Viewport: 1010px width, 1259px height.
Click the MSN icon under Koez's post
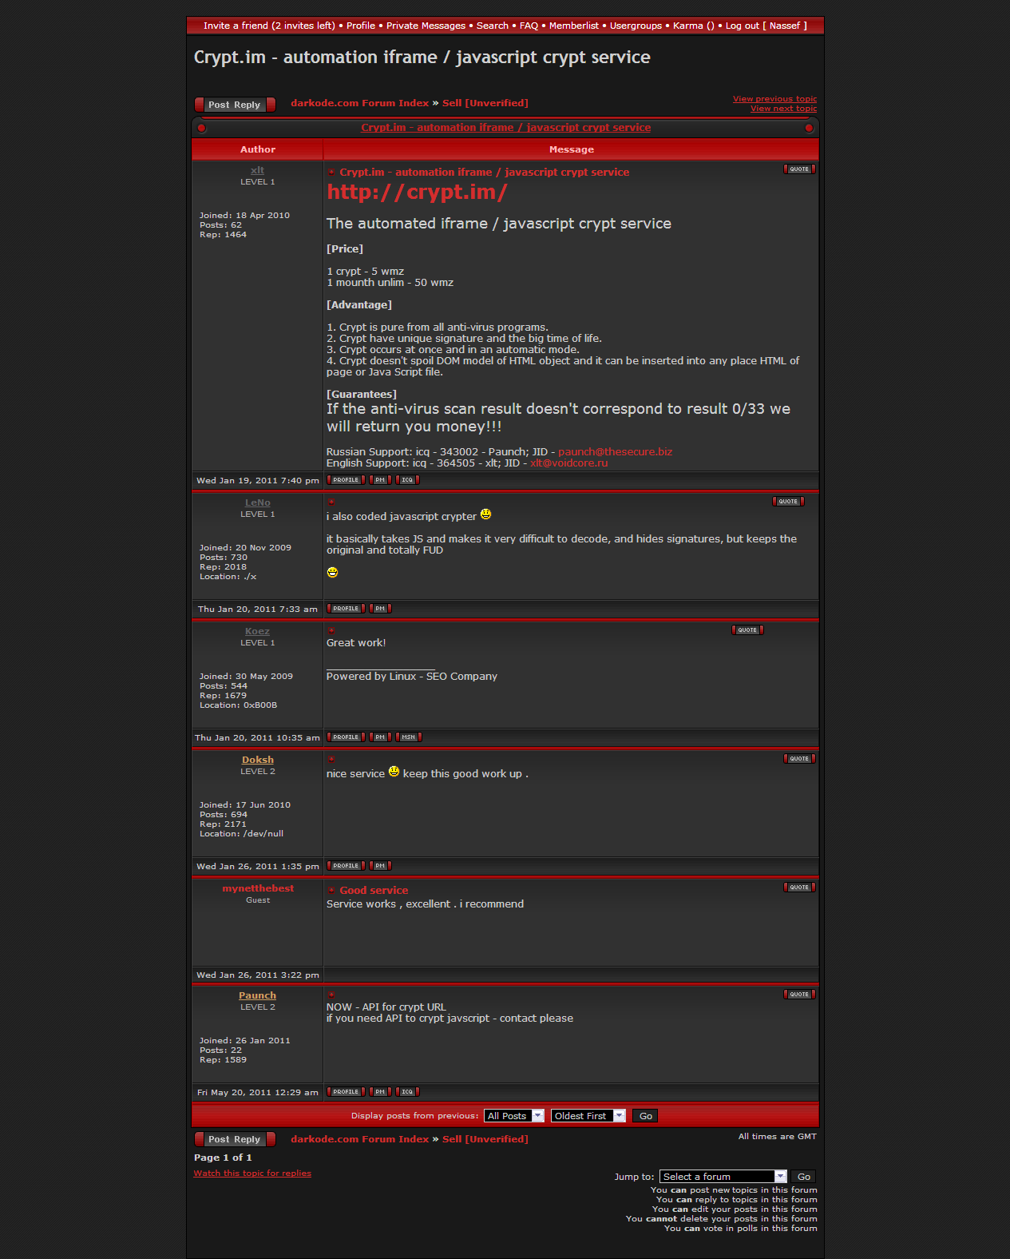pos(408,737)
